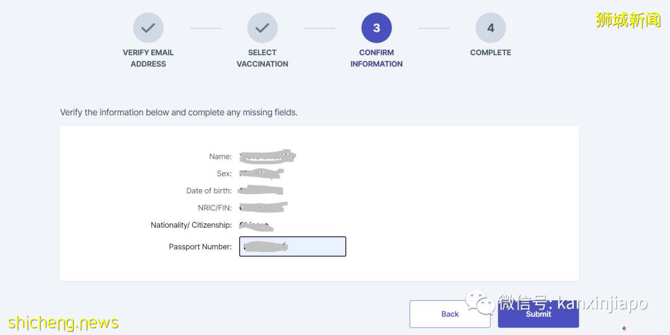Click the shicheng.news watermark text
Screen dimensions: 670x335
tap(63, 323)
